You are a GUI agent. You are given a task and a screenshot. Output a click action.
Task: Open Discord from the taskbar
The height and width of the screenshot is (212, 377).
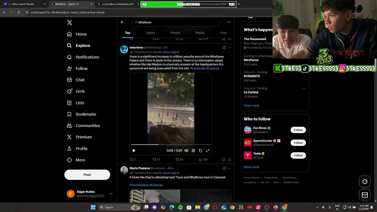pyautogui.click(x=155, y=207)
